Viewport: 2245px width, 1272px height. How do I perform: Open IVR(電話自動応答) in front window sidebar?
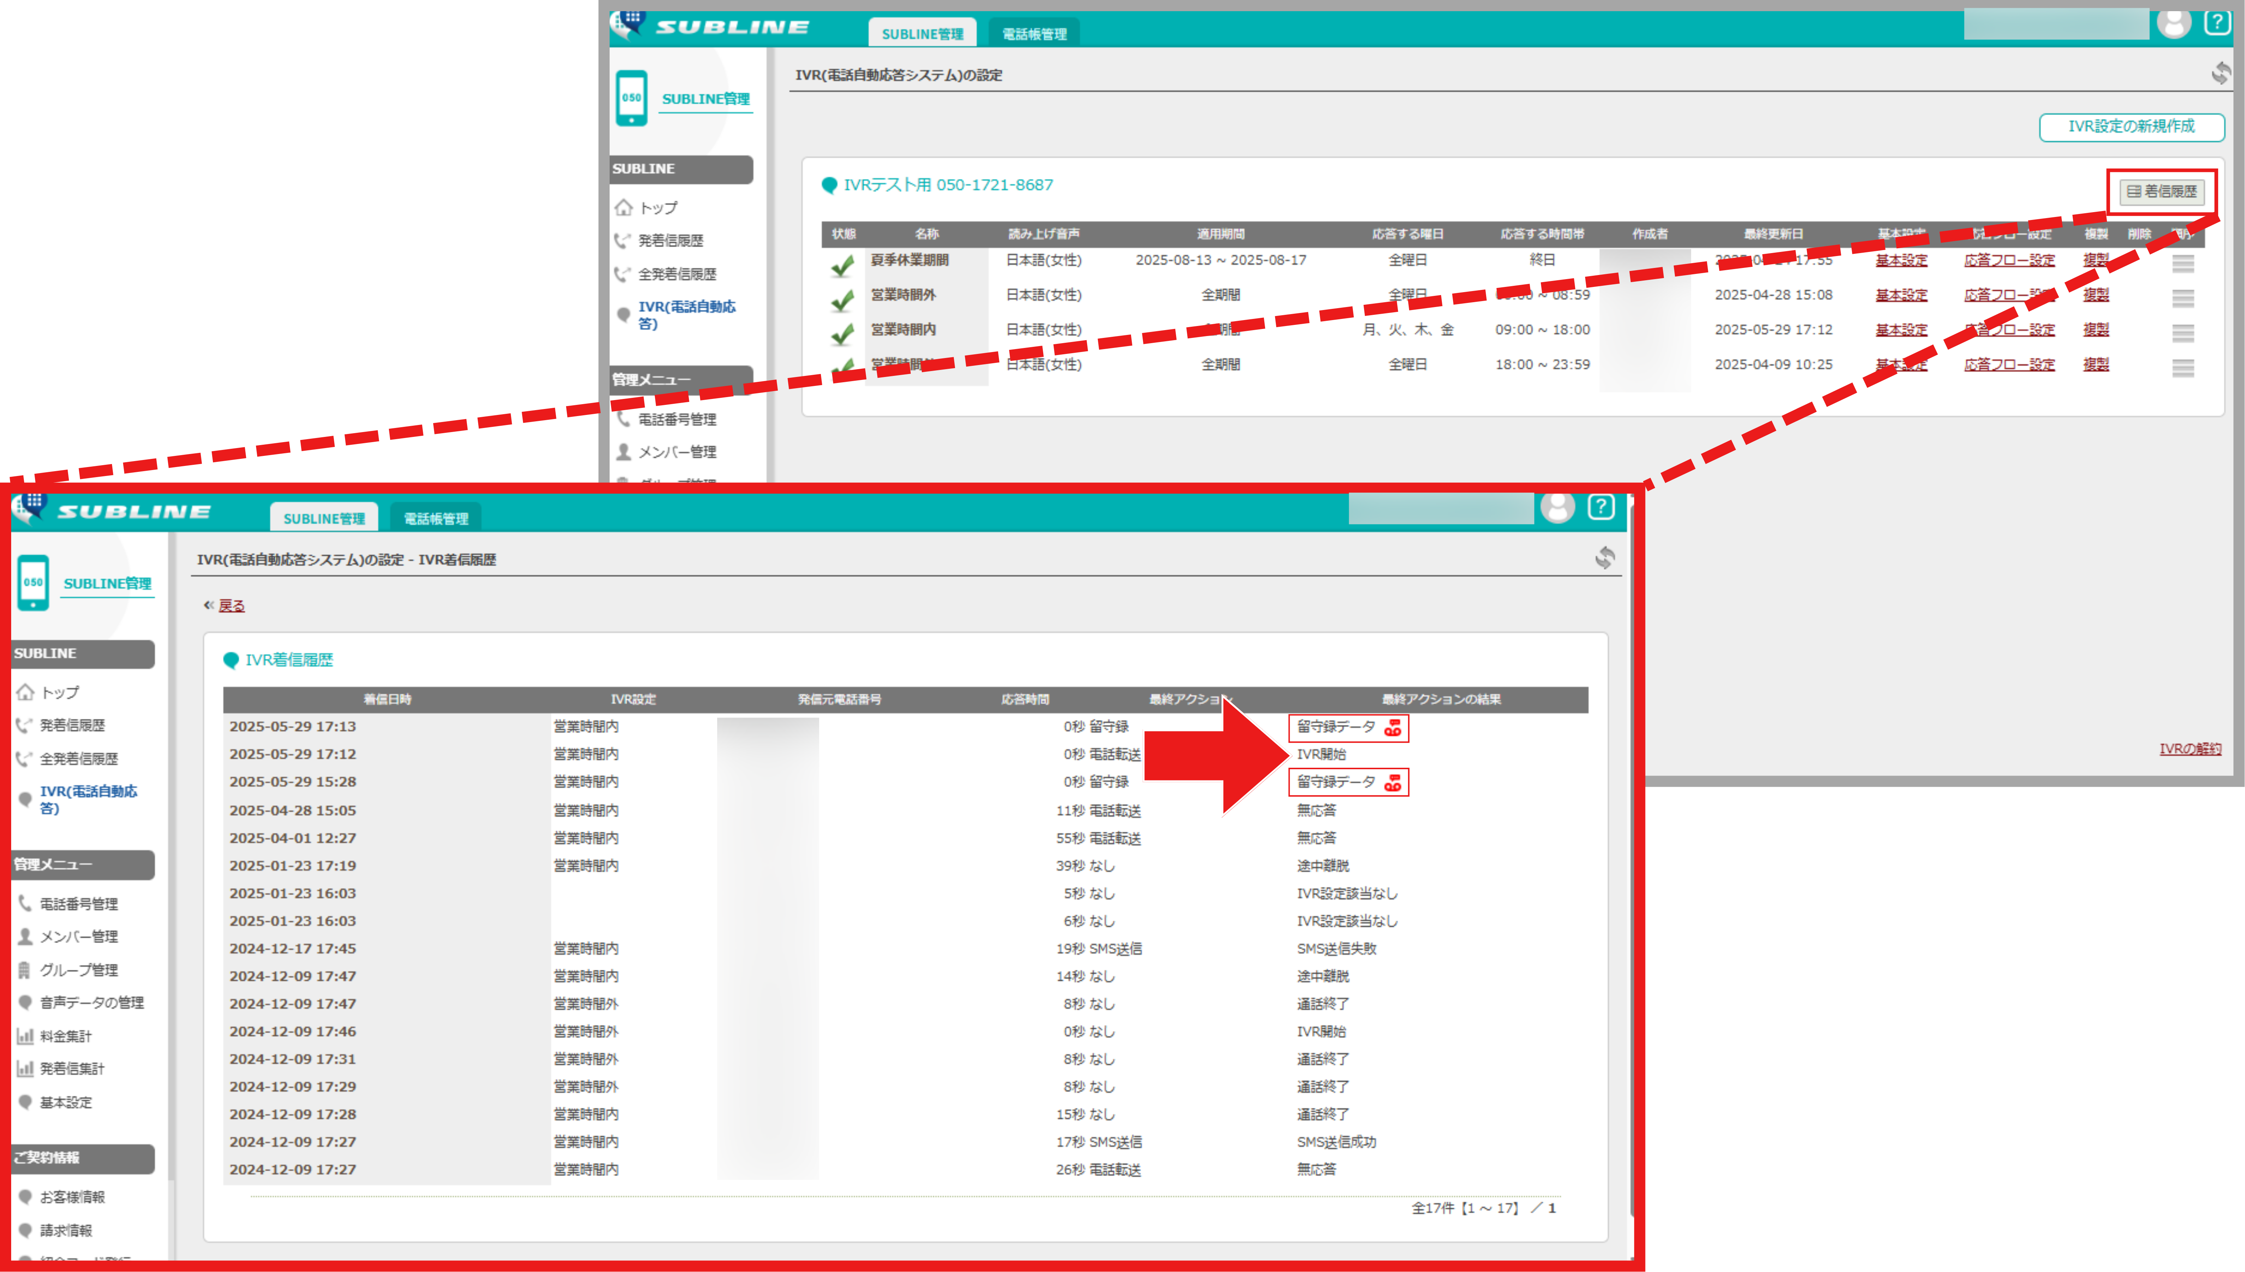point(77,799)
